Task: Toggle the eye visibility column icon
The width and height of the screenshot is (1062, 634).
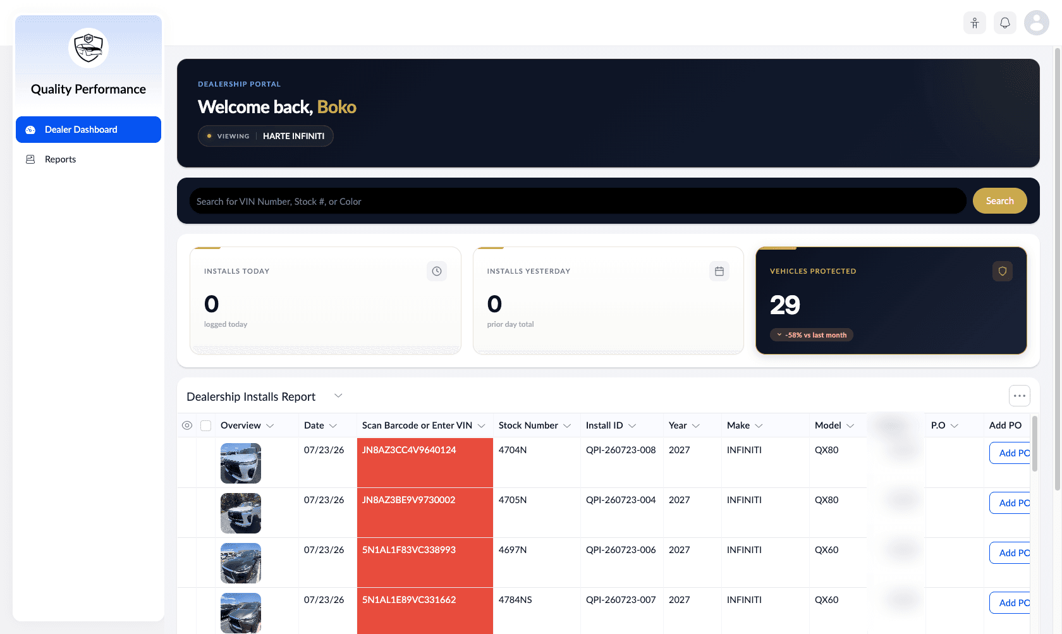Action: coord(187,425)
